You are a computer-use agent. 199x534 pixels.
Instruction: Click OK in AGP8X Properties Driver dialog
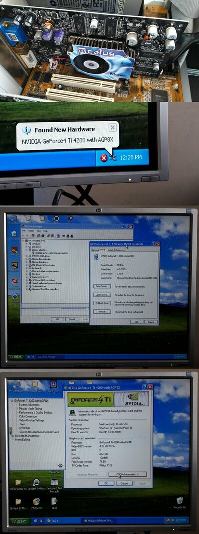(x=136, y=322)
